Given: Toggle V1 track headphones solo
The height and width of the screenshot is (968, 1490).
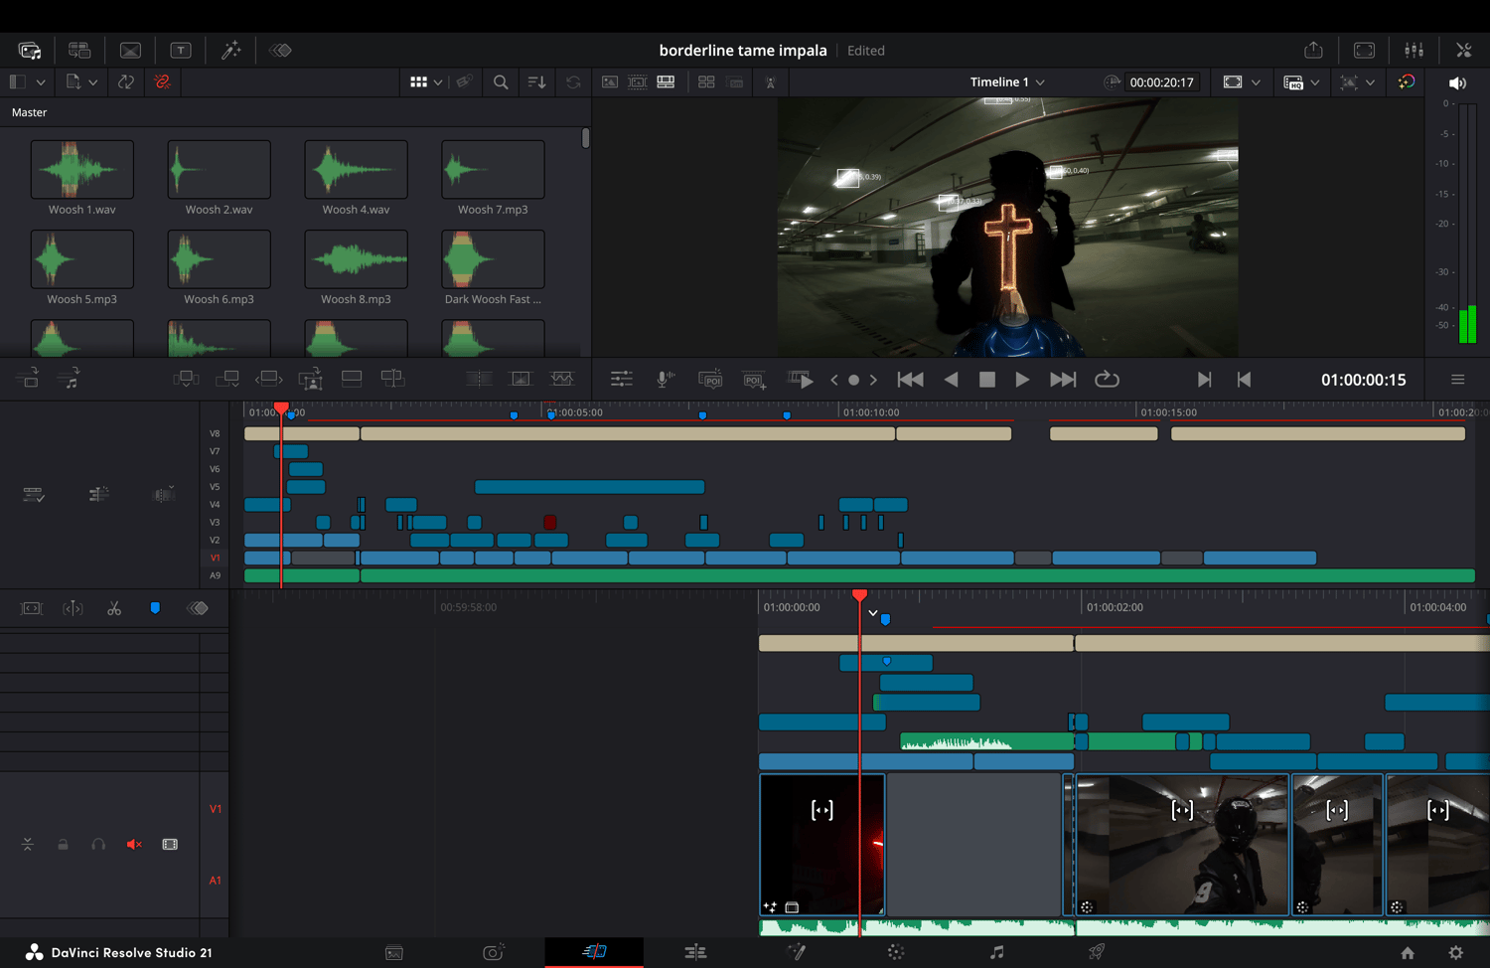Looking at the screenshot, I should (98, 845).
